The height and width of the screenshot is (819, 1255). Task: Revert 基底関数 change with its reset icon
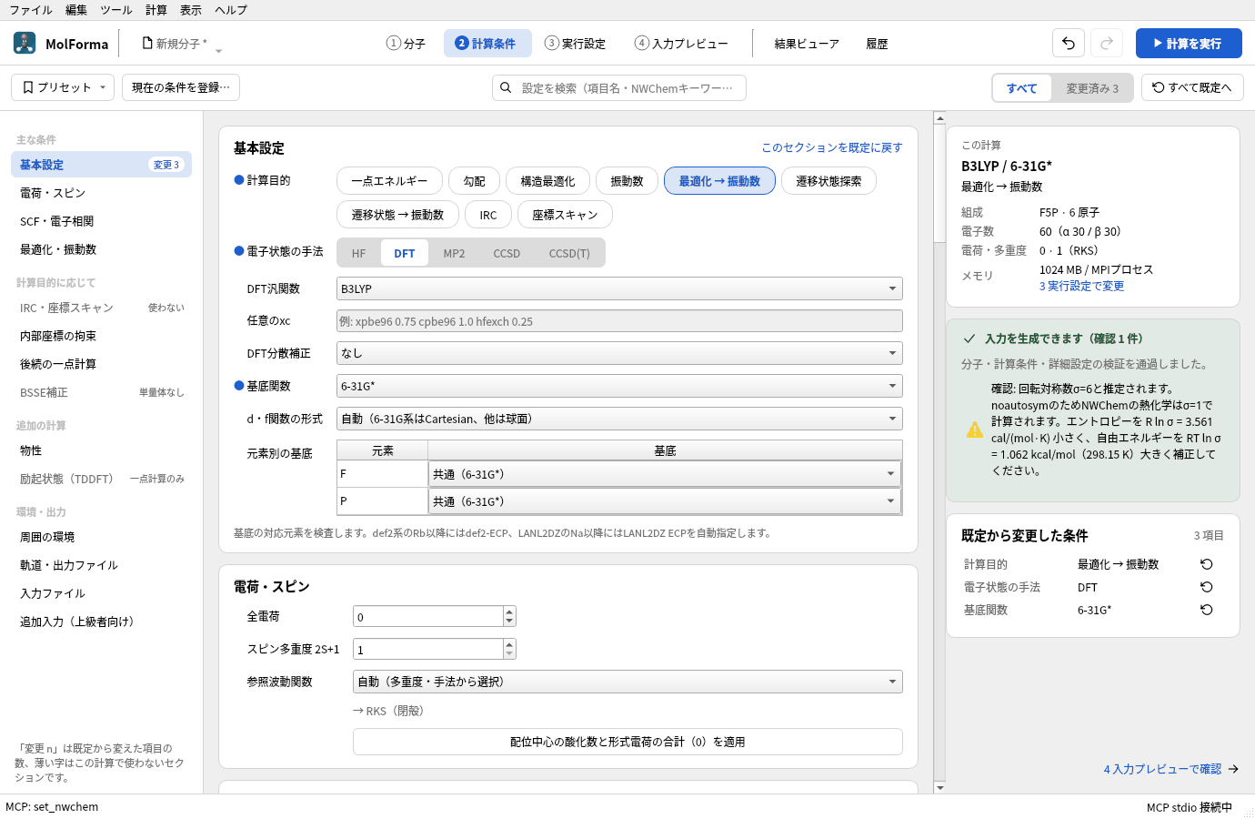1207,610
